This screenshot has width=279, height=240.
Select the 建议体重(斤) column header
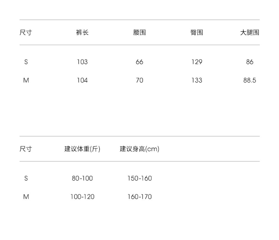pyautogui.click(x=82, y=149)
